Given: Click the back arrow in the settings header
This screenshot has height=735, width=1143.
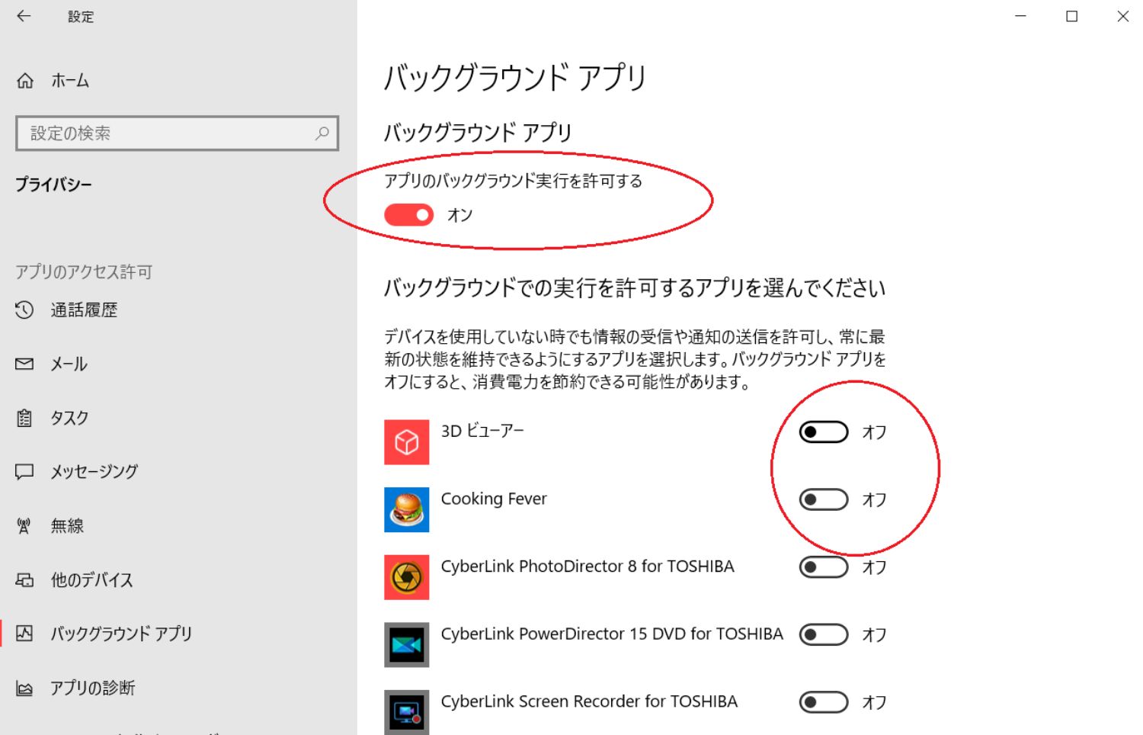Looking at the screenshot, I should pyautogui.click(x=24, y=16).
